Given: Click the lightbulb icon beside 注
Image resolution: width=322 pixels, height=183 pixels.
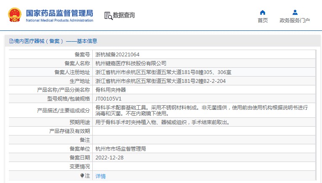Looking at the screenshot, I should point(82,175).
